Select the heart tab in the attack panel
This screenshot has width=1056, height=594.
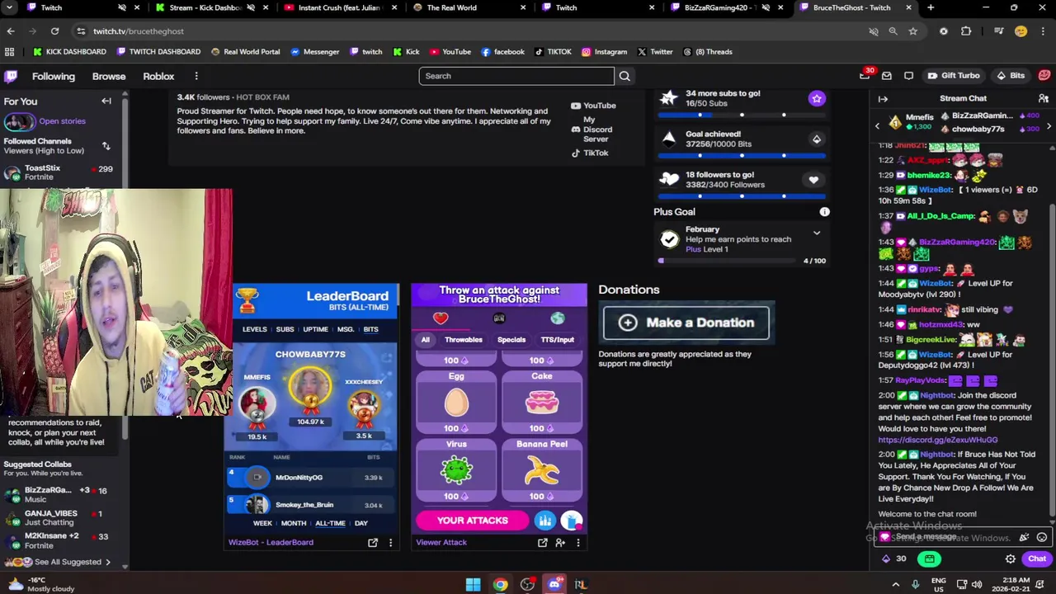441,318
